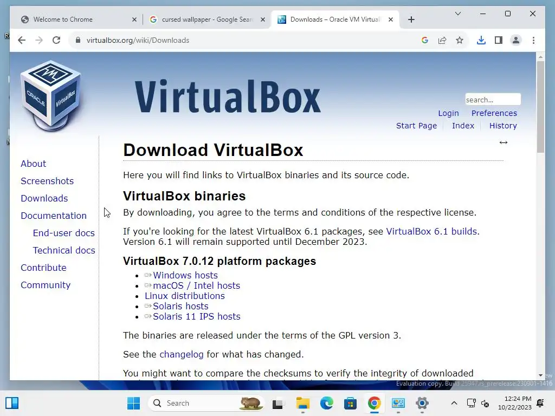Switch to Welcome to Chrome tab
Image resolution: width=555 pixels, height=416 pixels.
coord(78,19)
